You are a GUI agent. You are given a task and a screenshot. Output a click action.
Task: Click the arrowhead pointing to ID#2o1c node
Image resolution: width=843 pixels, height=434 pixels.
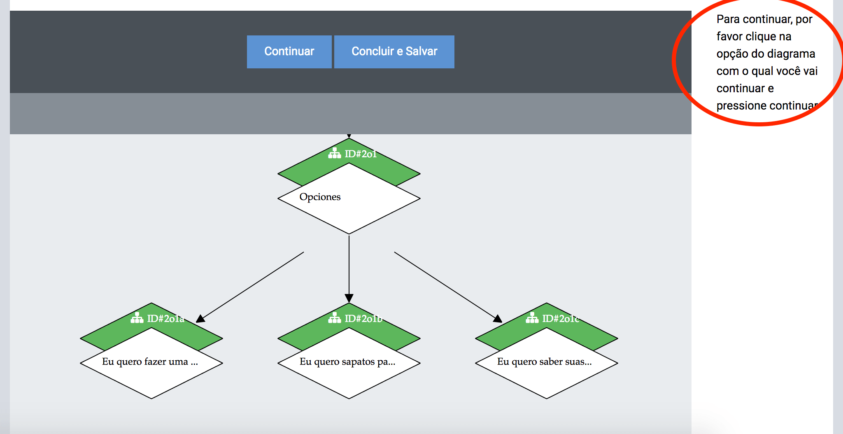click(x=498, y=318)
